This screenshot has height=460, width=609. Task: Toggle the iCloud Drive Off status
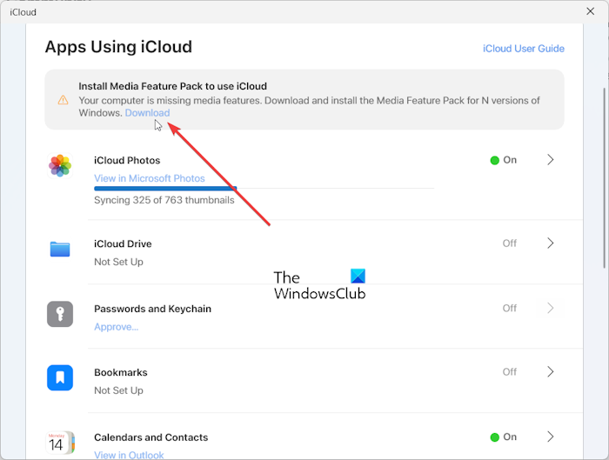click(510, 243)
